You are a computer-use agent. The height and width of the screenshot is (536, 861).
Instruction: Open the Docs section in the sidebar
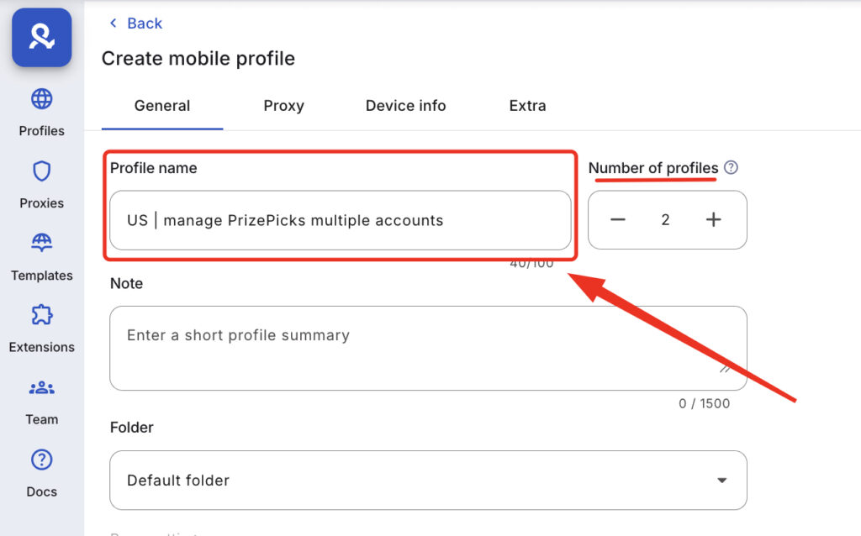tap(40, 473)
